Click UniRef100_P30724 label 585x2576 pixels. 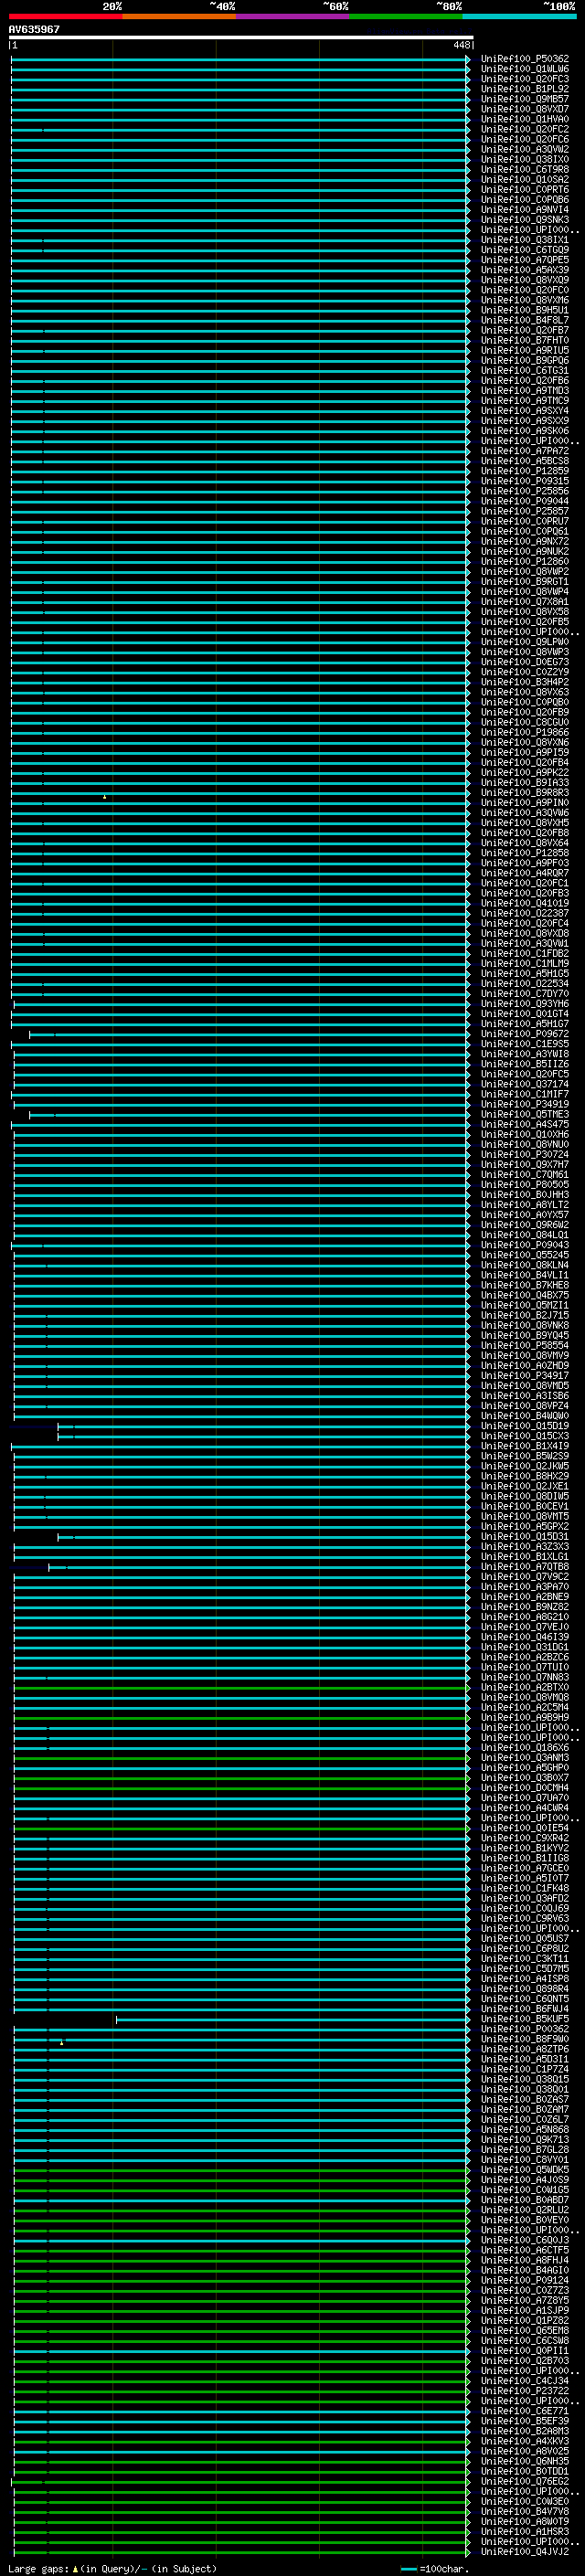[x=525, y=1155]
